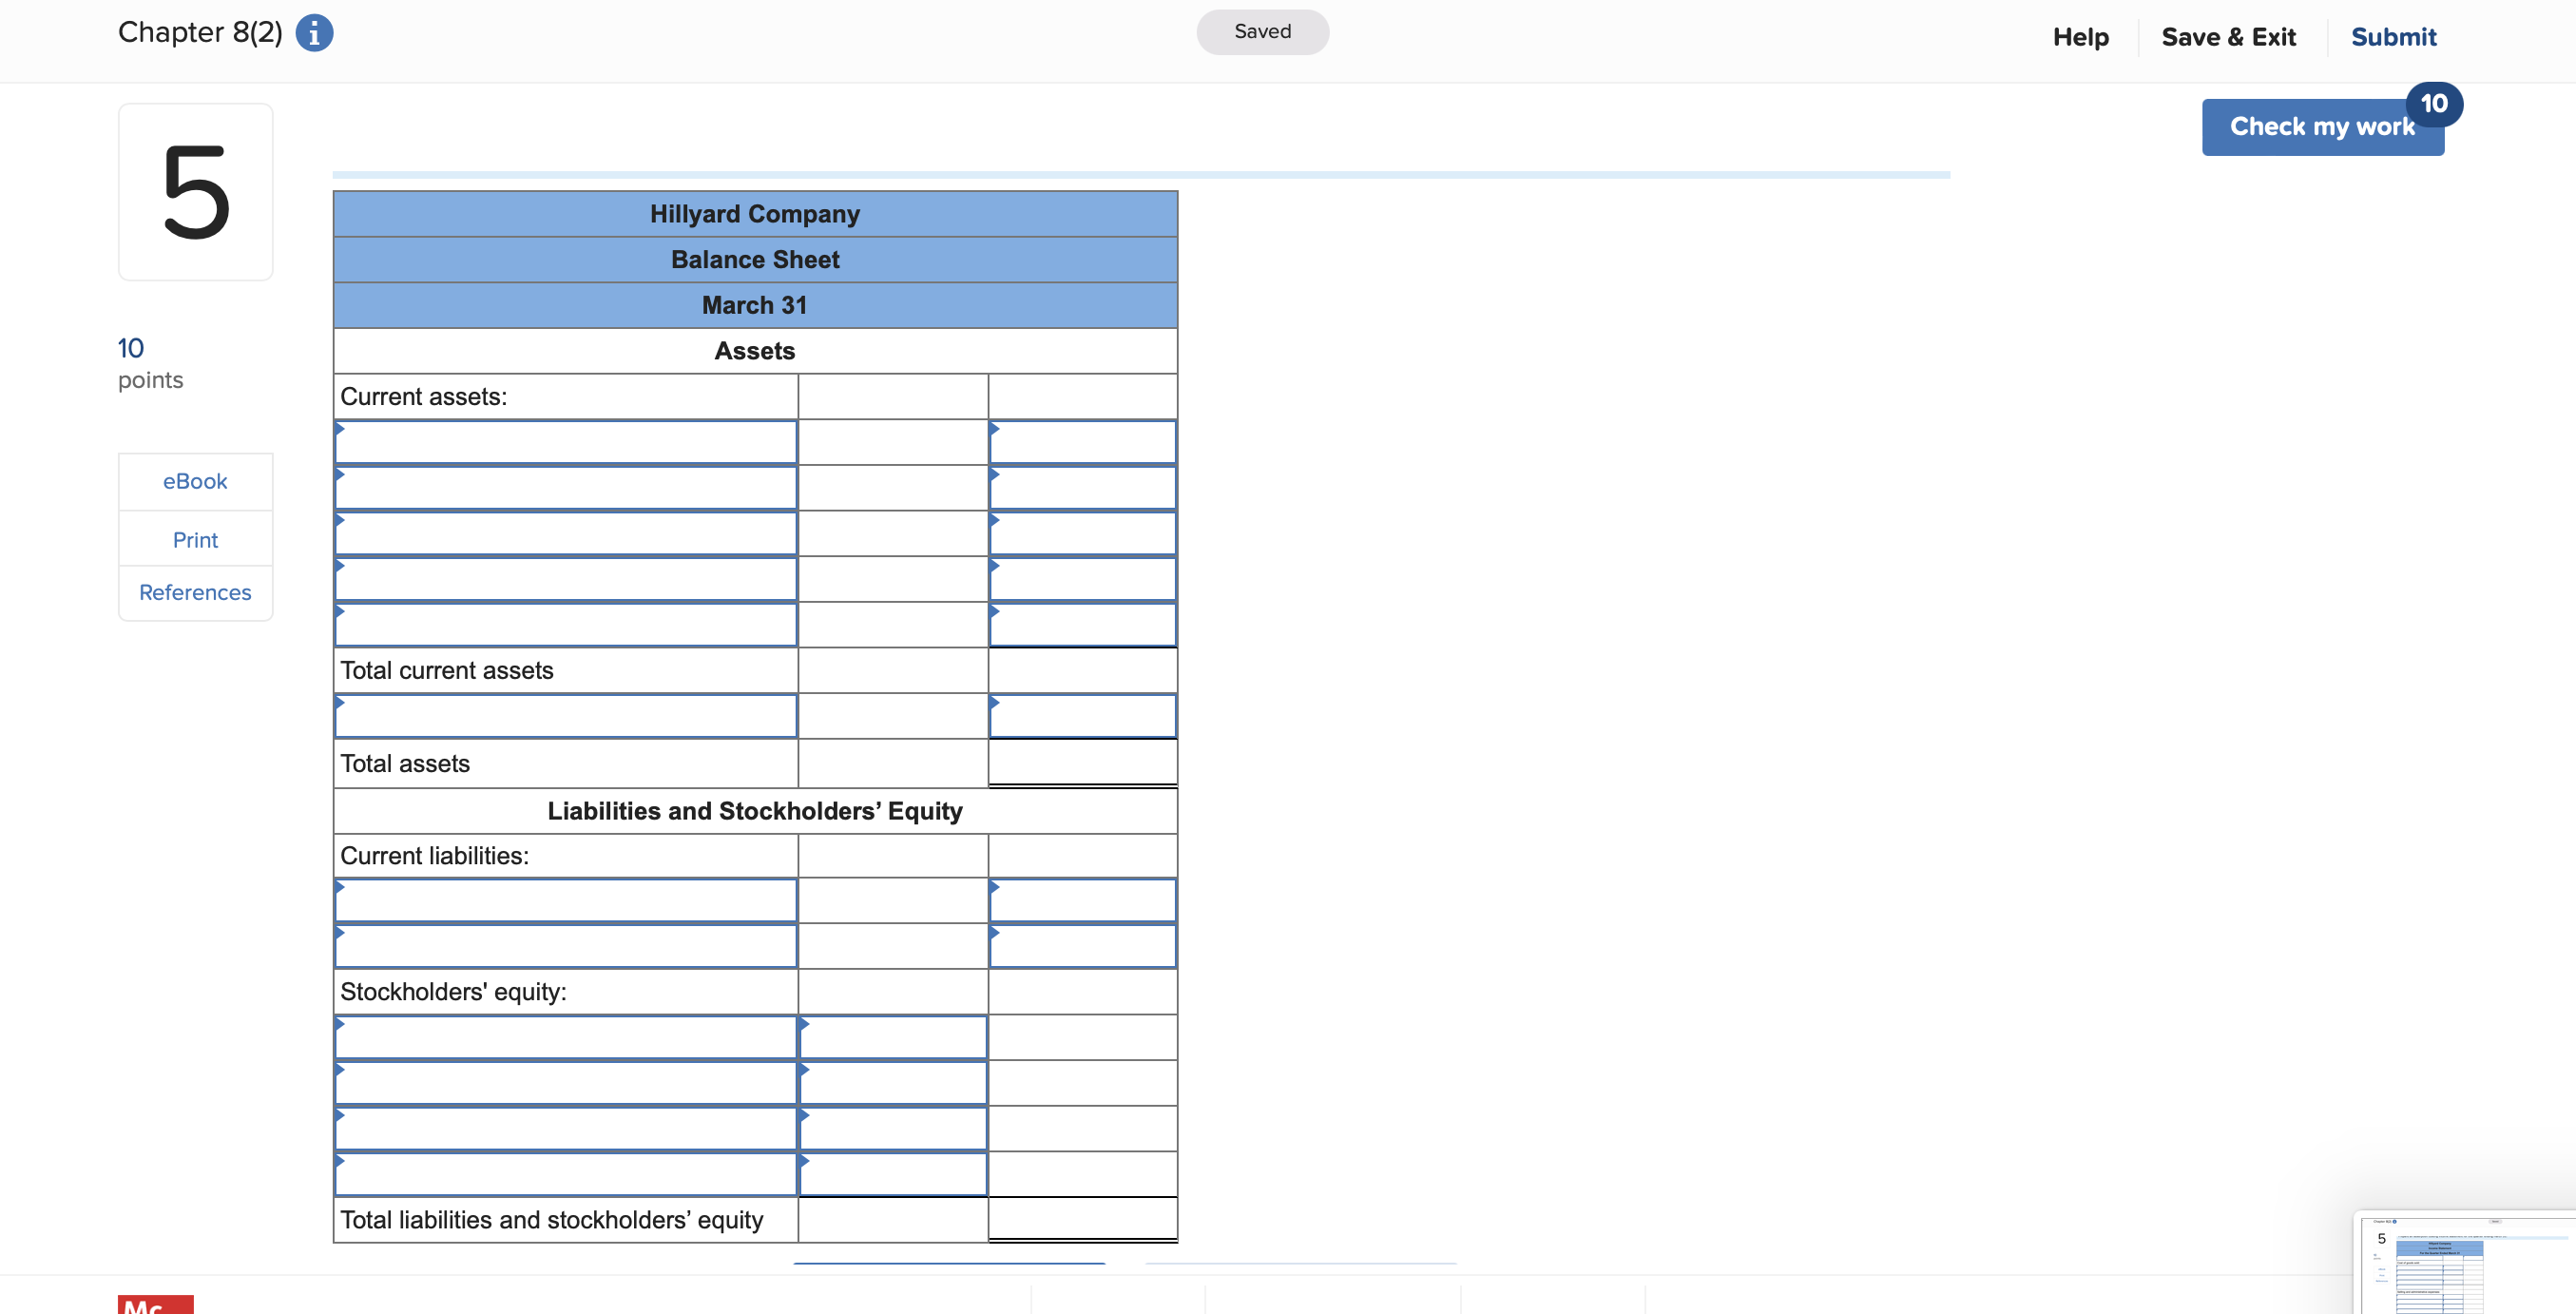Click Total liabilities and stockholders' equity amount field
Screen dimensions: 2576x1314
coord(1082,1219)
